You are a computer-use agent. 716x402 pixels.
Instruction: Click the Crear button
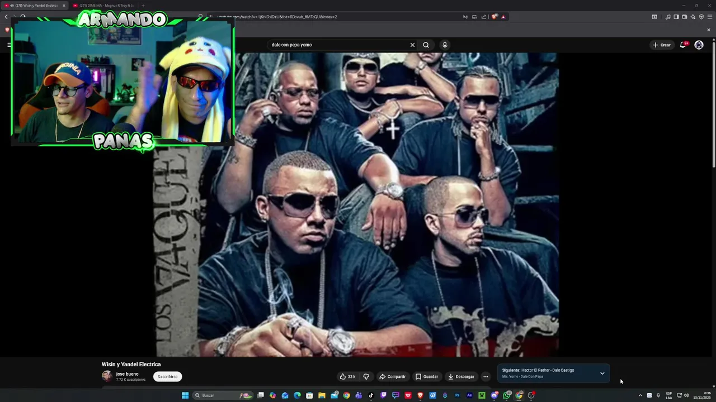pos(661,45)
